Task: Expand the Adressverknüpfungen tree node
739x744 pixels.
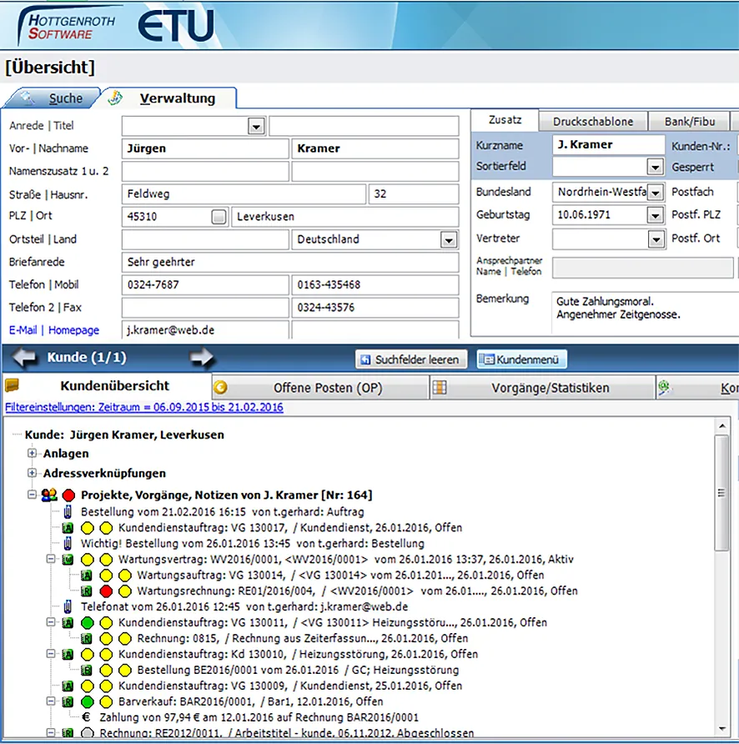Action: [33, 473]
